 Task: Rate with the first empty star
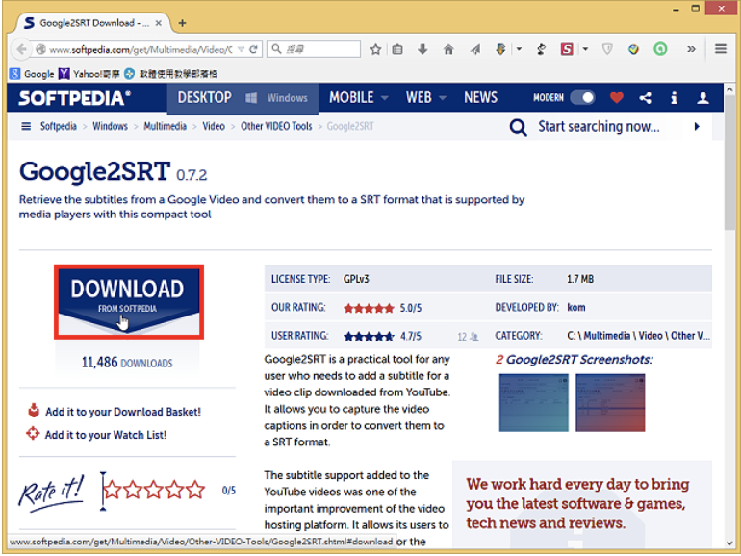pos(113,490)
